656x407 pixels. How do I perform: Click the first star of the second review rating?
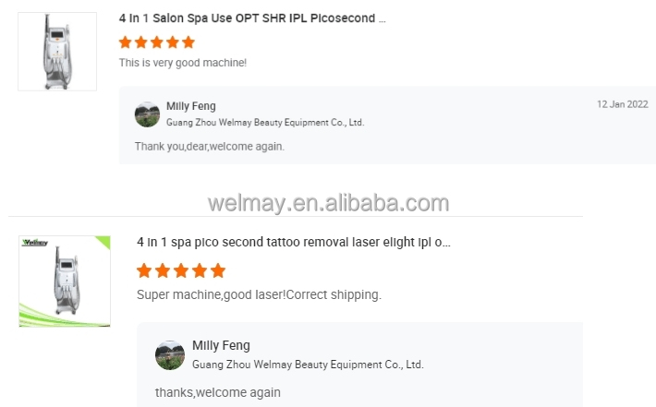point(144,270)
